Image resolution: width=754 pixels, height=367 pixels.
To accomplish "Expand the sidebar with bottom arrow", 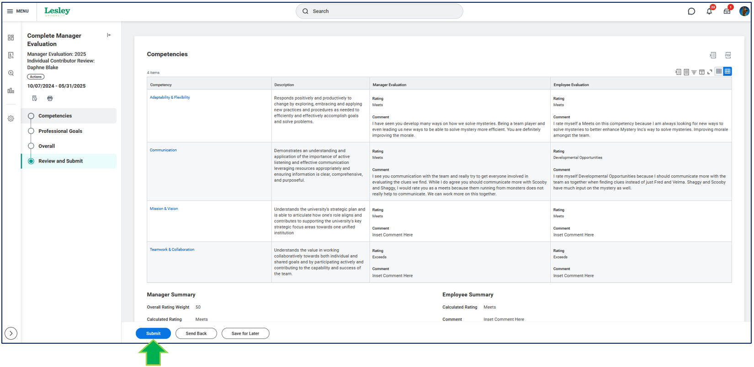I will click(11, 333).
